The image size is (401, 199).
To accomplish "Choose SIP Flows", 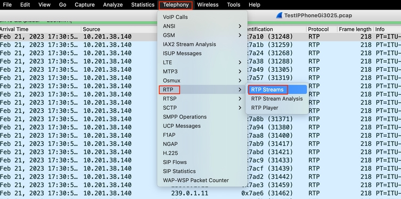I will pos(202,162).
